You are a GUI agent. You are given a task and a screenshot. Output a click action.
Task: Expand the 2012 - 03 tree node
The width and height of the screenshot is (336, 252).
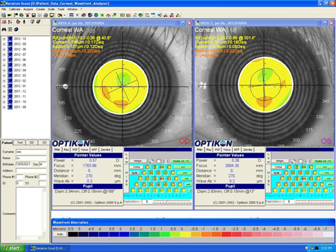coord(4,76)
